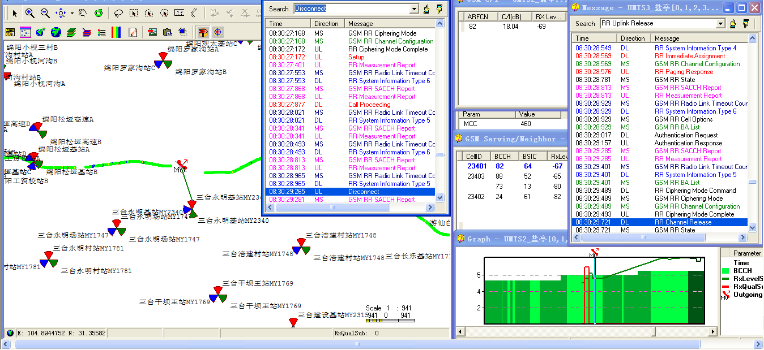Click the bulleted list legend icon

[102, 32]
